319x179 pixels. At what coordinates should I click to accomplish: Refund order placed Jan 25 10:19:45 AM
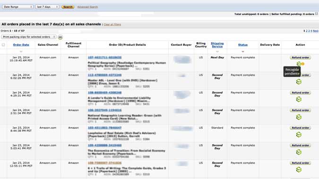pos(300,57)
